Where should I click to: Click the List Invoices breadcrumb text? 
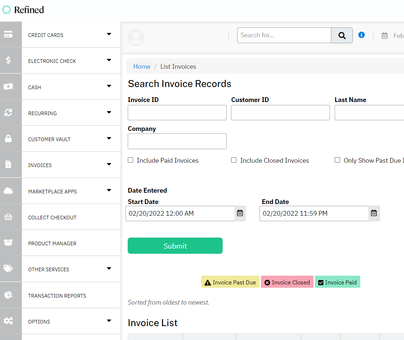tap(178, 67)
